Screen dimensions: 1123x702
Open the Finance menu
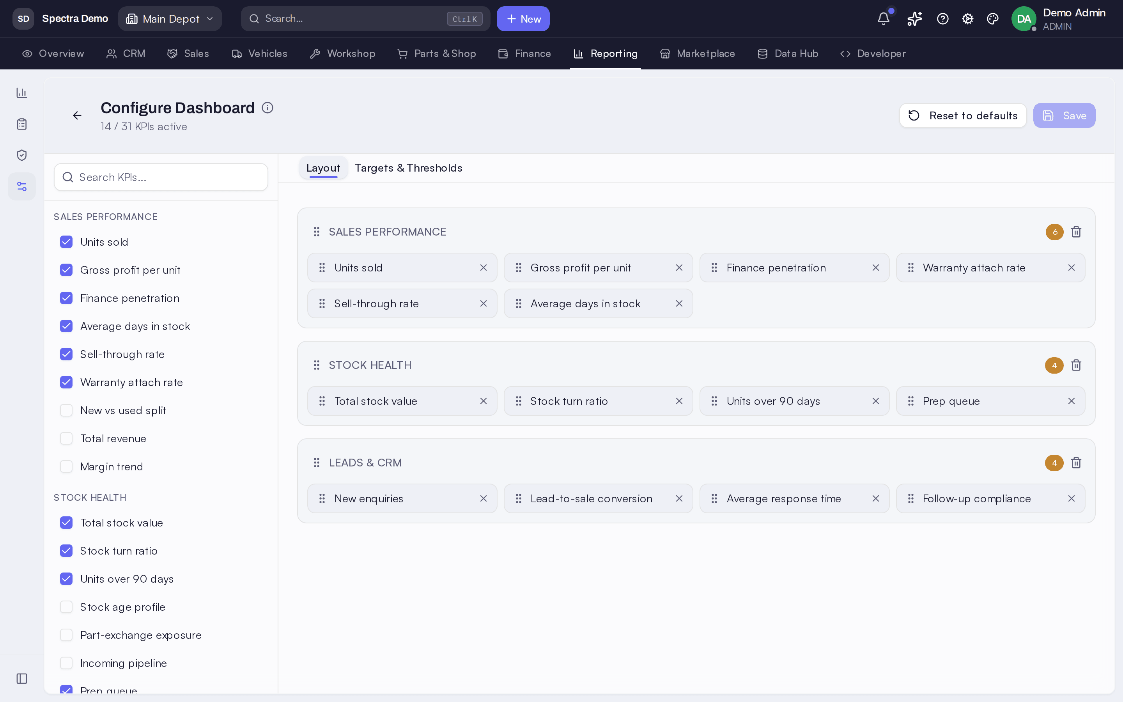[x=524, y=54]
